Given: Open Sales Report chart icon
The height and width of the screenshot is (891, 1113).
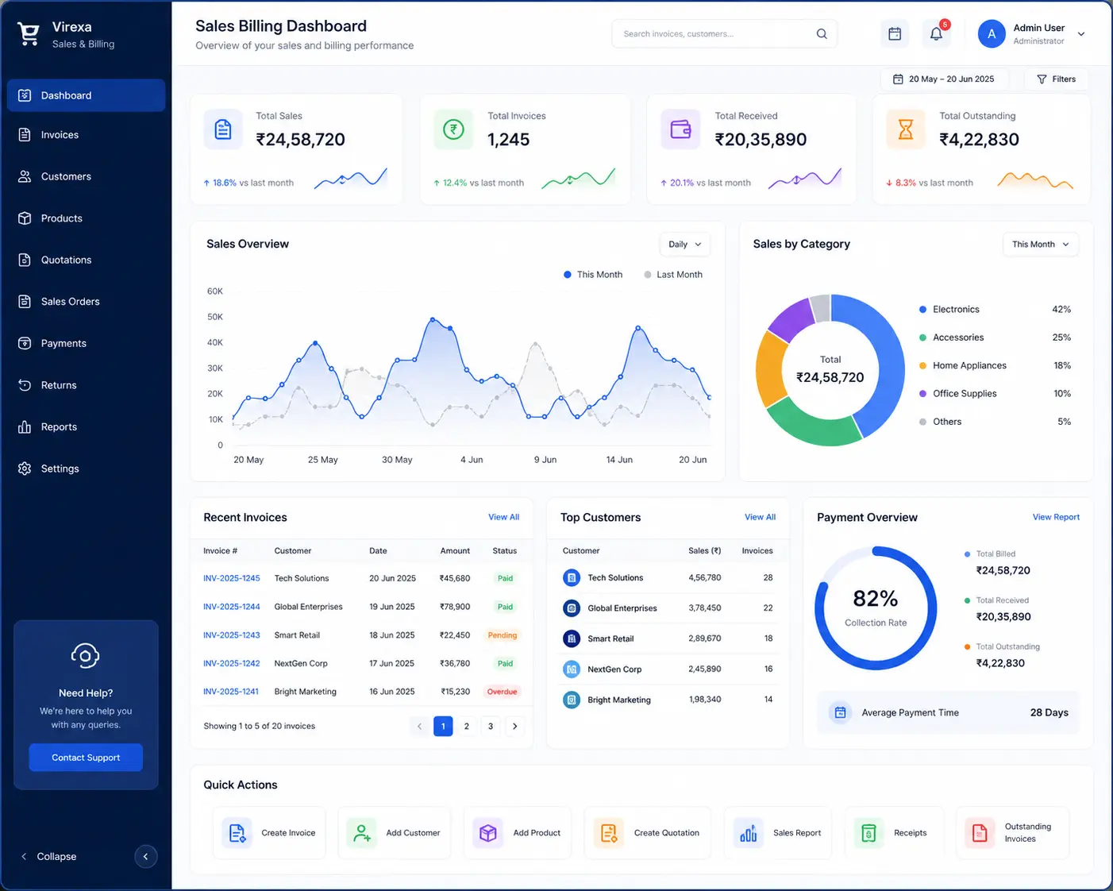Looking at the screenshot, I should 749,833.
